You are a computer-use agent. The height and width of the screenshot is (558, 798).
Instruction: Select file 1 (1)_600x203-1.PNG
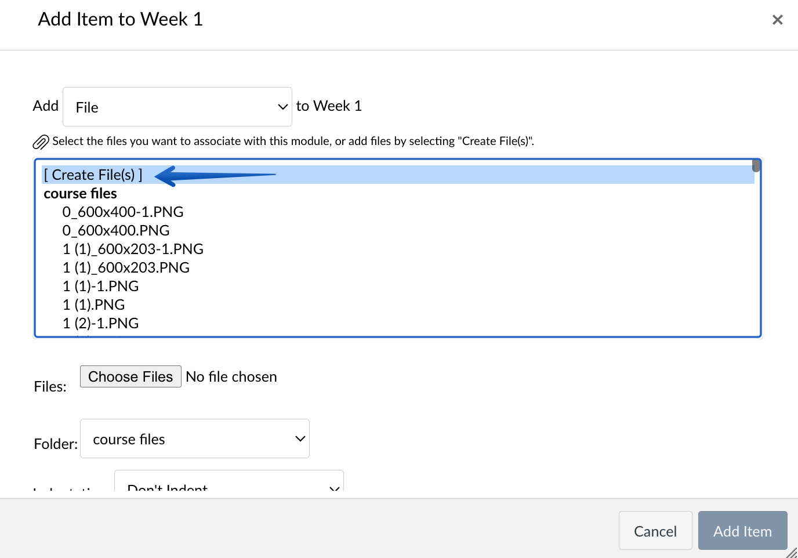coord(133,249)
